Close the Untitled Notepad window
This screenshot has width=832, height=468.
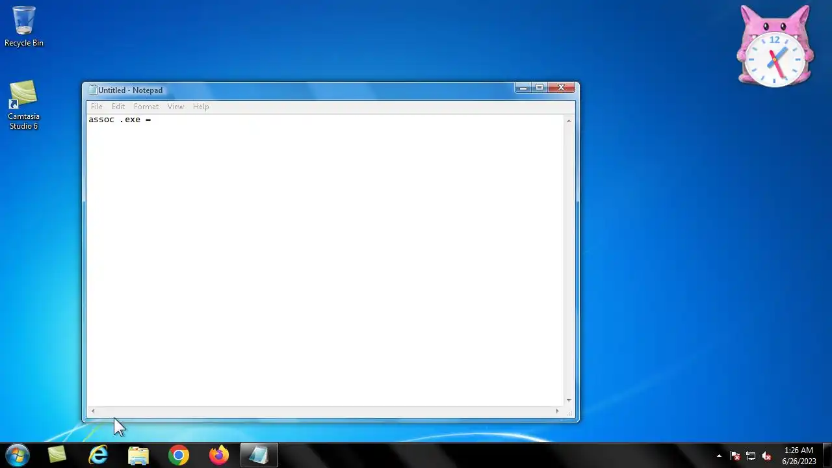tap(562, 87)
